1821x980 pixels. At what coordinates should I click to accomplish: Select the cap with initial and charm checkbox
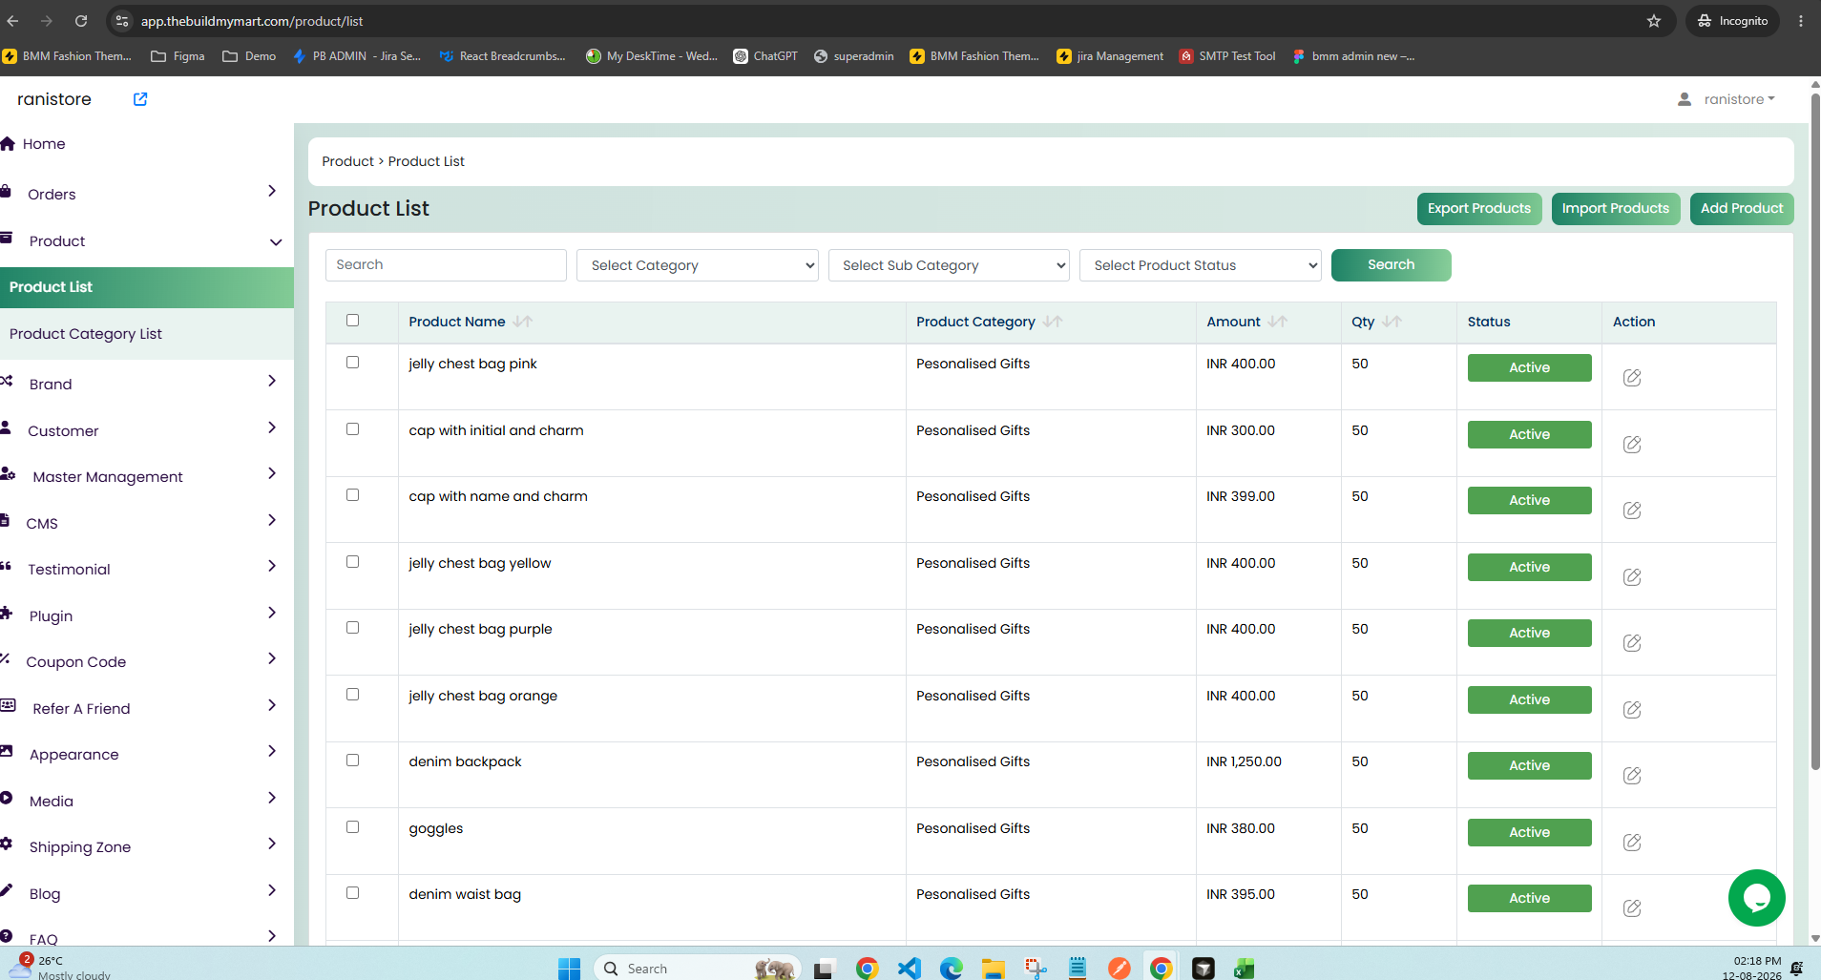tap(352, 429)
